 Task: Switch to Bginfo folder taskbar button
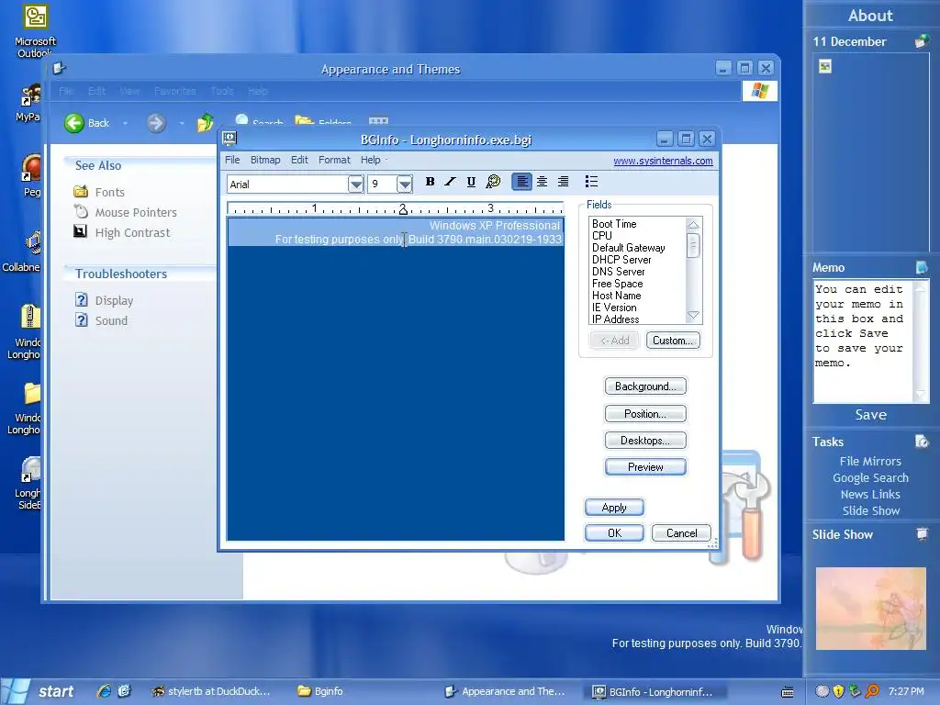tap(320, 691)
